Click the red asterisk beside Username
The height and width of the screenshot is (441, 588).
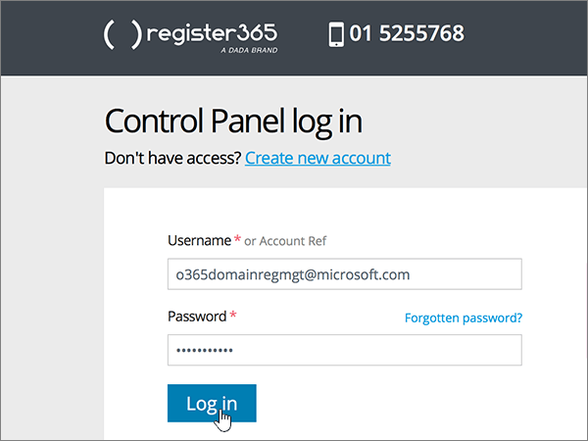[237, 239]
